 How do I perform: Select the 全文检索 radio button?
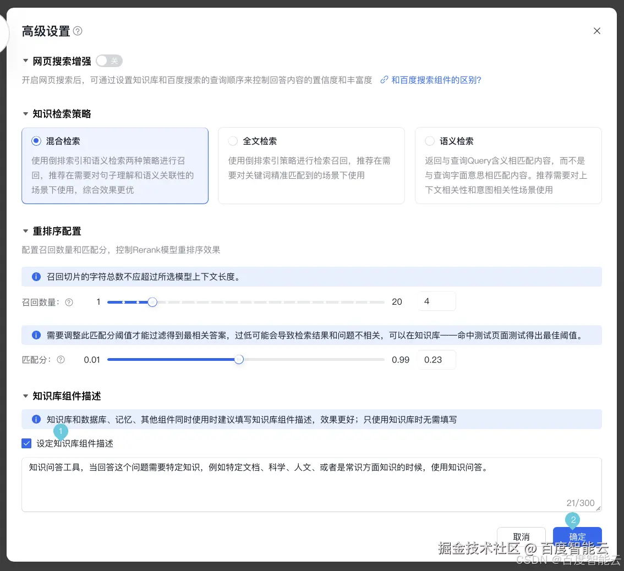tap(233, 141)
